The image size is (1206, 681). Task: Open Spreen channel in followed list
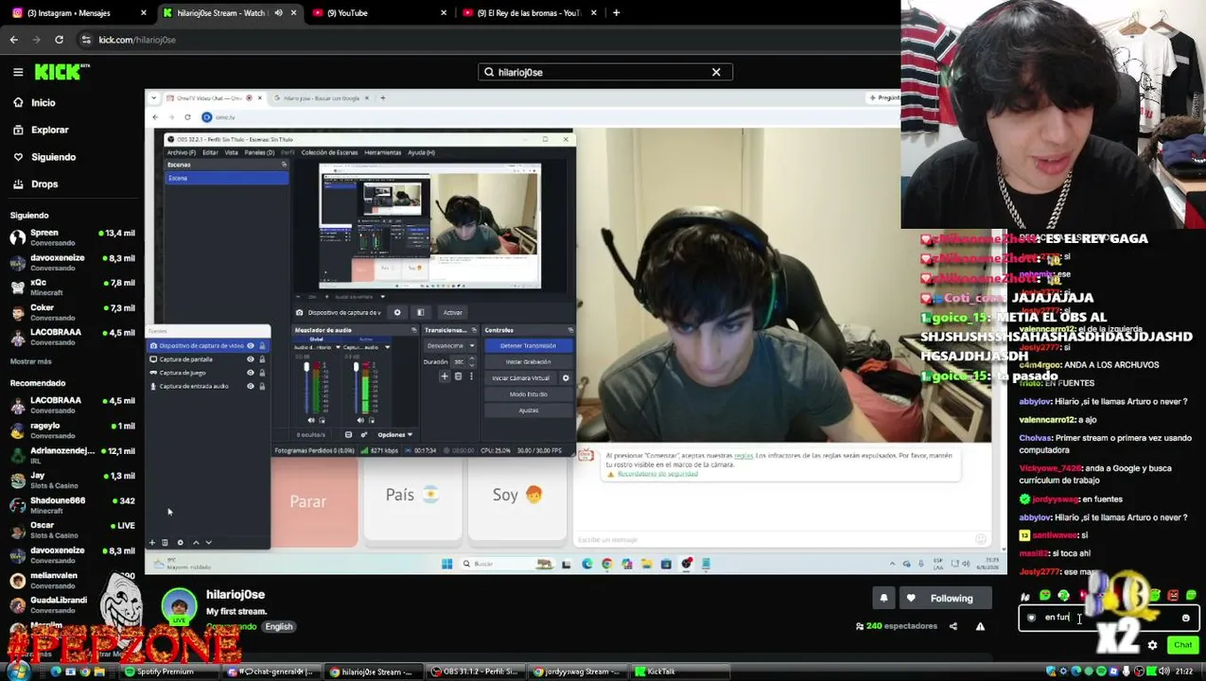pyautogui.click(x=72, y=237)
